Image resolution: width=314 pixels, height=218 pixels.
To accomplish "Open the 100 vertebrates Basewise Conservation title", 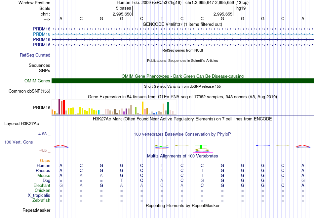I will (x=182, y=134).
